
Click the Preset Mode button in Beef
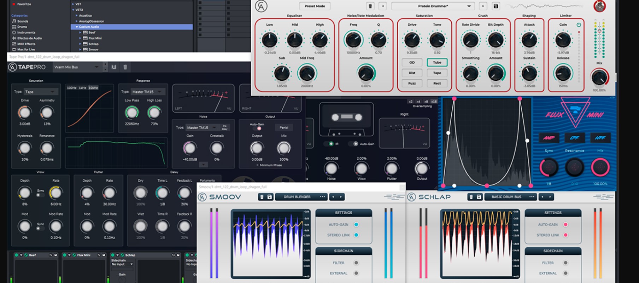tap(315, 6)
